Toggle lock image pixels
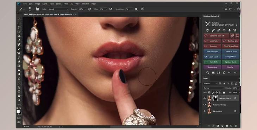The image size is (257, 130). click(213, 92)
